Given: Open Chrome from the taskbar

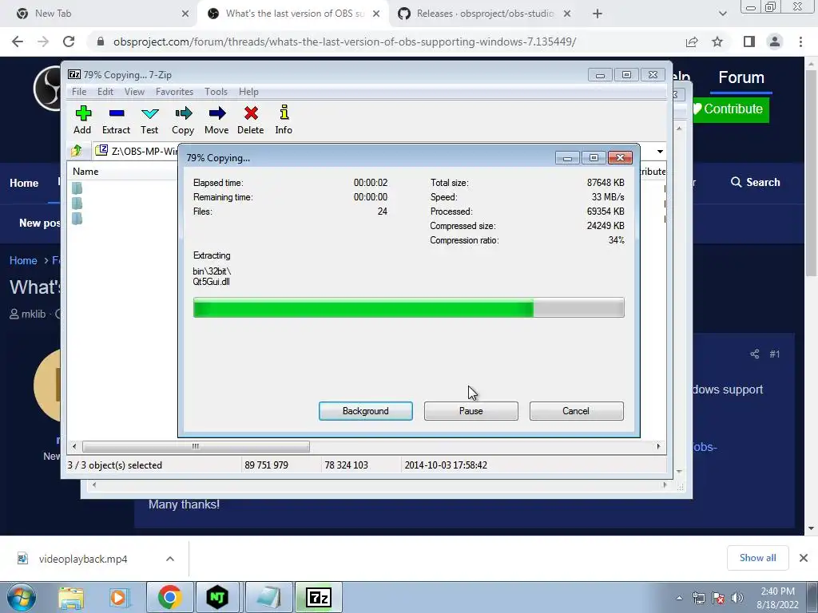Looking at the screenshot, I should pyautogui.click(x=169, y=597).
